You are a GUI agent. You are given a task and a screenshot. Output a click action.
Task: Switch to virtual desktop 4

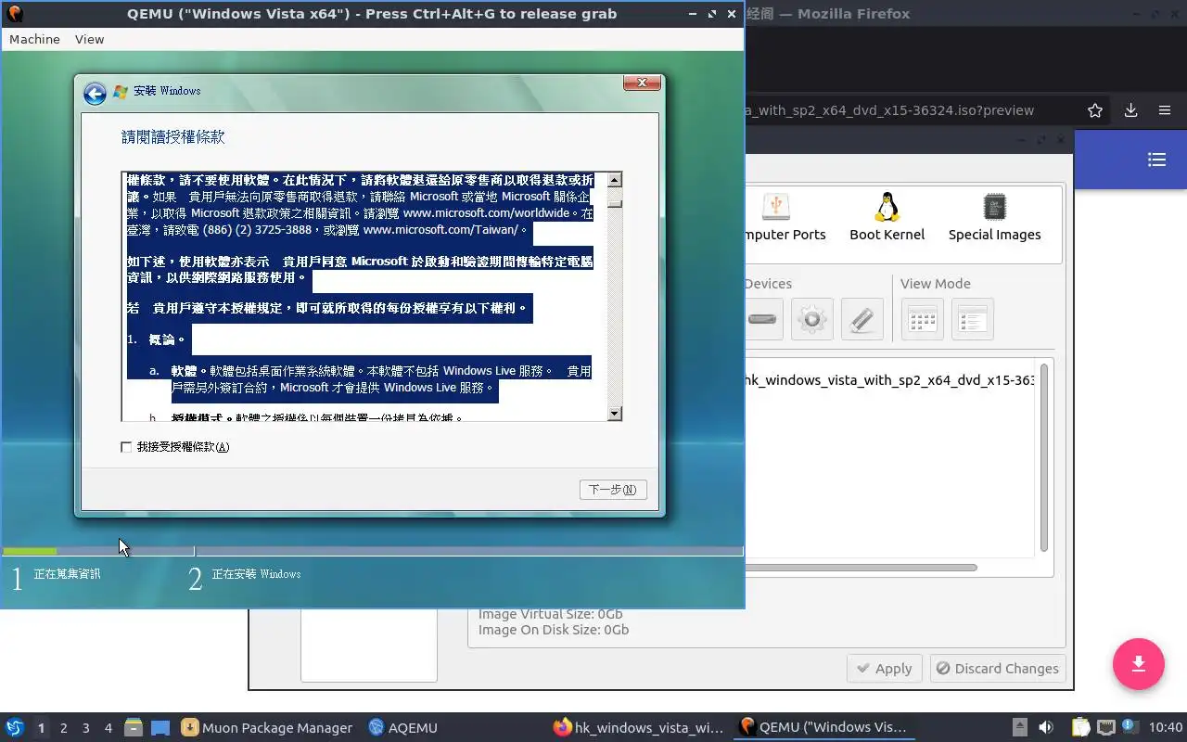[x=108, y=728]
